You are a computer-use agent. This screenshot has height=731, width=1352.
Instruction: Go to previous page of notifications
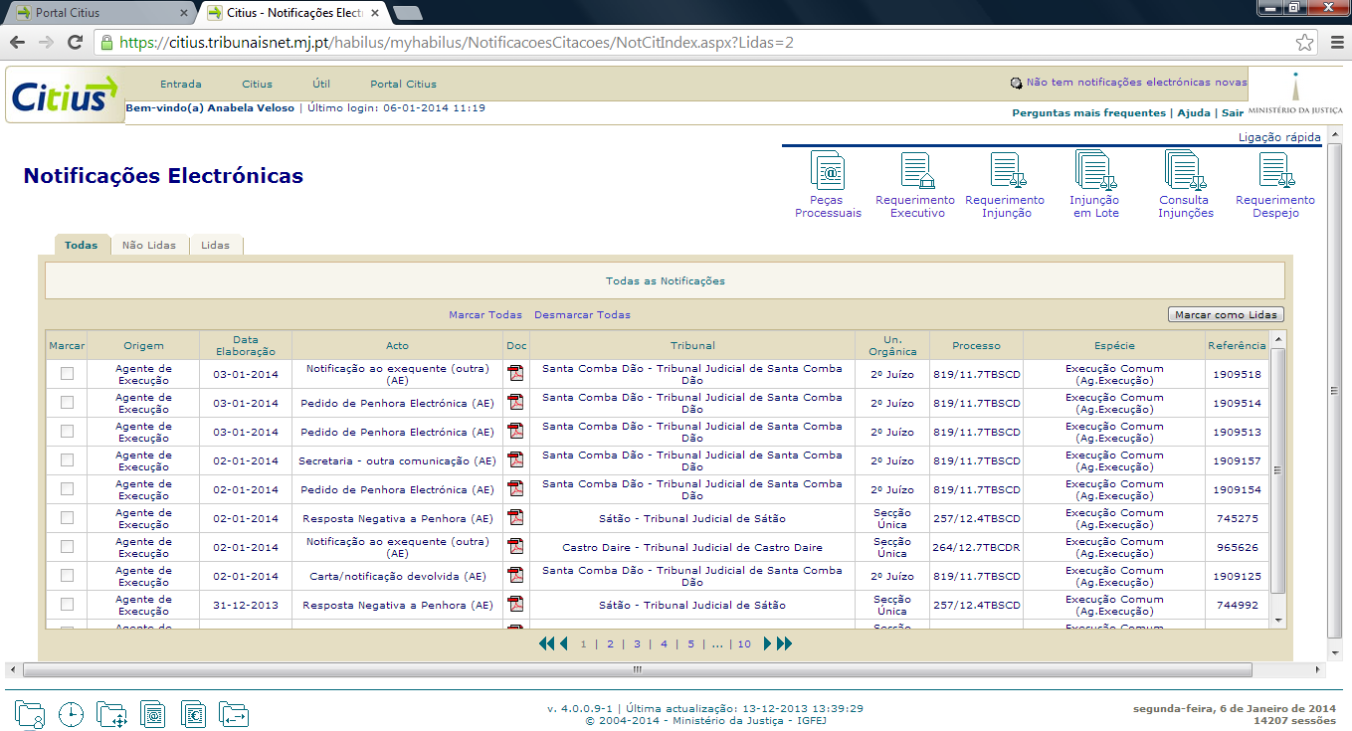click(563, 644)
